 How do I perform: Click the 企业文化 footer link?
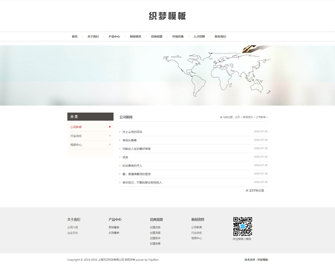pos(72,233)
